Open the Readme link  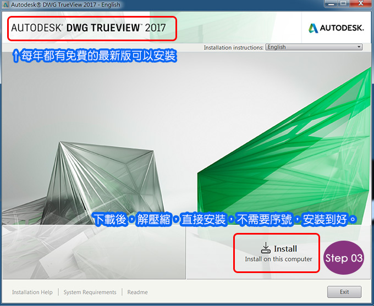click(x=137, y=292)
